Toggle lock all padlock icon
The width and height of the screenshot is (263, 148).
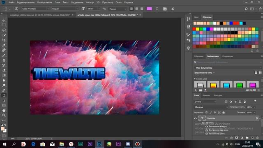[224, 112]
